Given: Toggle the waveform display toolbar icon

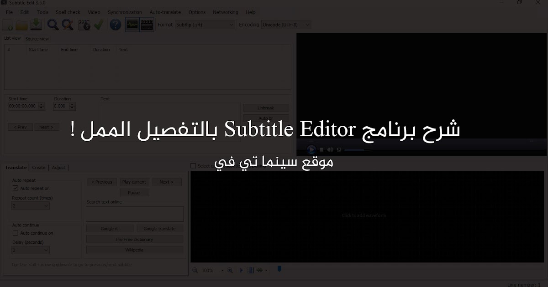Looking at the screenshot, I should point(132,25).
